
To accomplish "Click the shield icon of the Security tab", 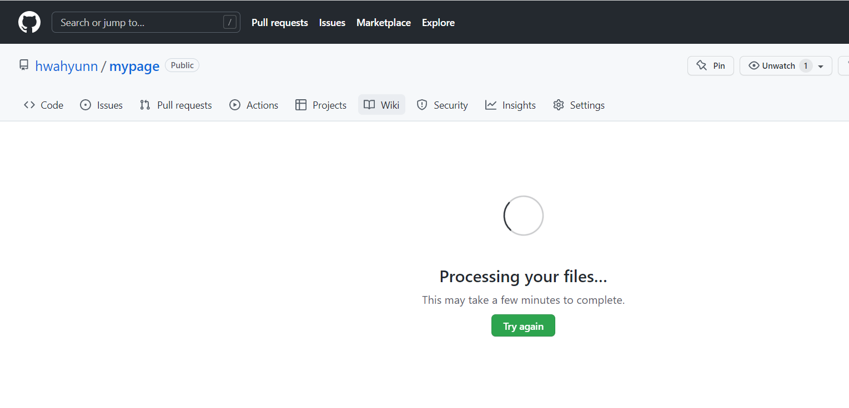I will tap(422, 105).
